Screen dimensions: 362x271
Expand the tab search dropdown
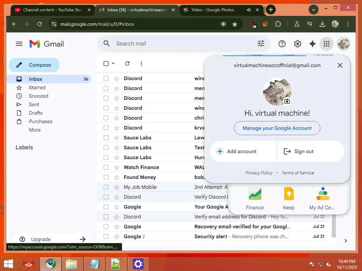point(313,10)
